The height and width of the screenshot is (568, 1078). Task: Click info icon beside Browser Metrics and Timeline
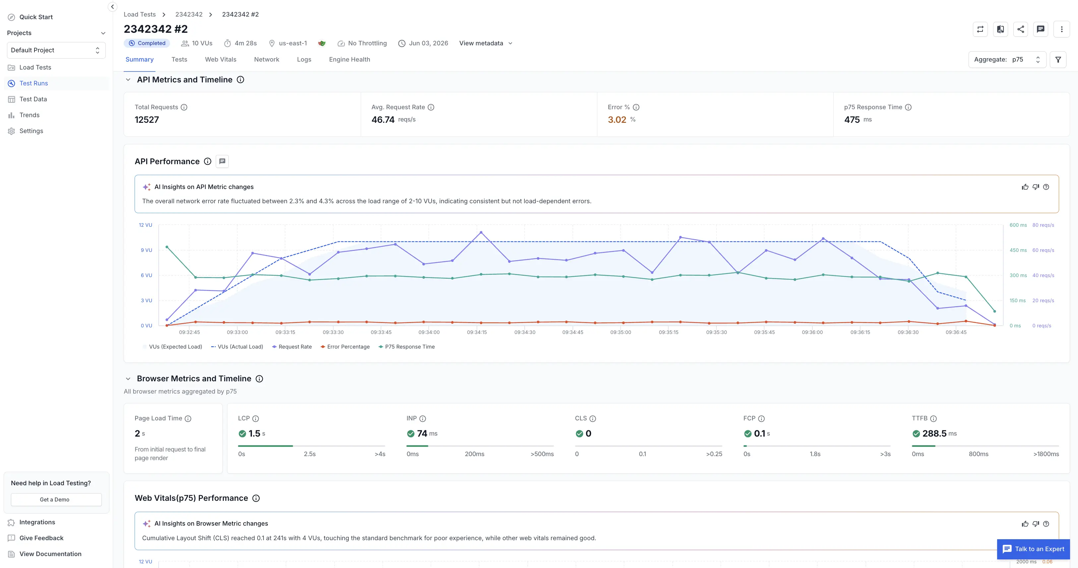coord(260,379)
